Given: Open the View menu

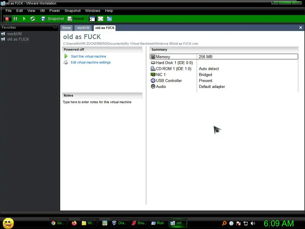Looking at the screenshot, I should (x=31, y=11).
